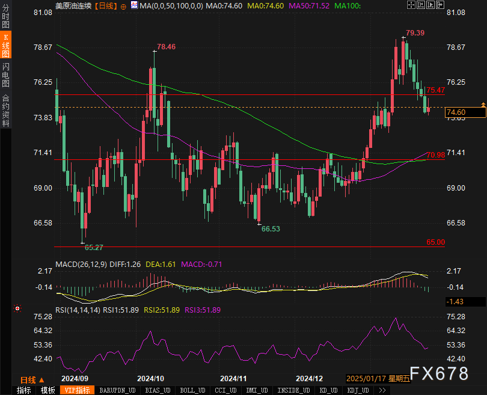Click the 模板 template button
The image size is (487, 395).
pos(48,390)
